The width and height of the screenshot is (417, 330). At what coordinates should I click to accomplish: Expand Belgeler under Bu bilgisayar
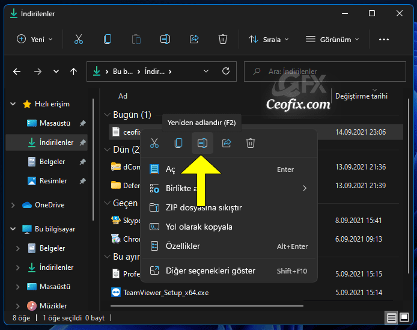pos(18,248)
